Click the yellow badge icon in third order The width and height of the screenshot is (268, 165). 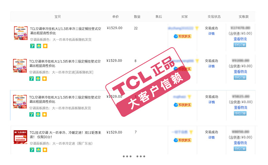[x=44, y=114]
